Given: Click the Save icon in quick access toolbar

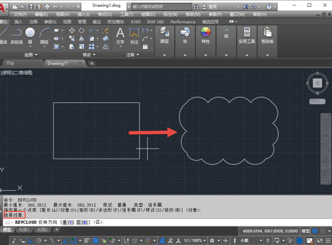Looking at the screenshot, I should [31, 7].
